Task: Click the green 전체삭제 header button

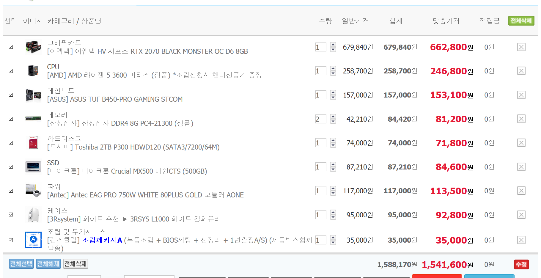Action: tap(521, 21)
